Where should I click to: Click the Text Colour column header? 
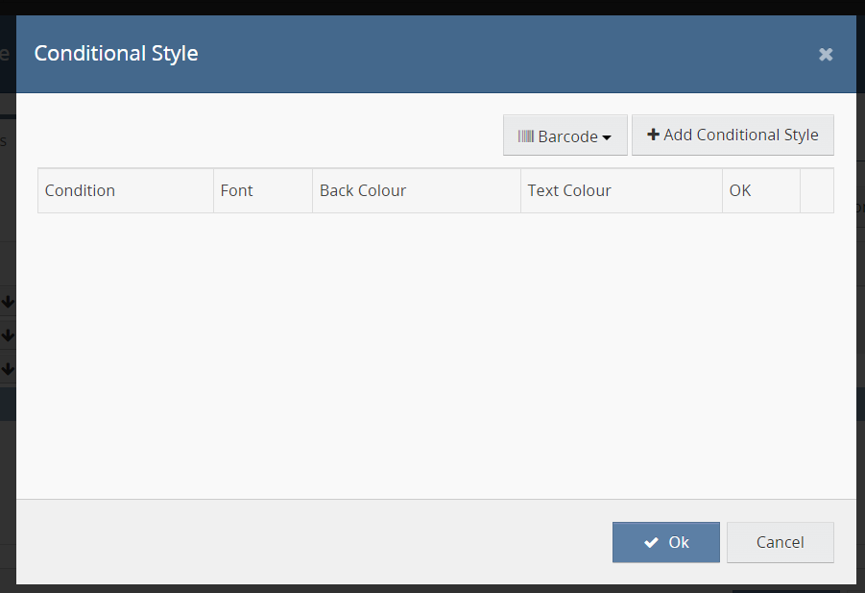click(569, 190)
